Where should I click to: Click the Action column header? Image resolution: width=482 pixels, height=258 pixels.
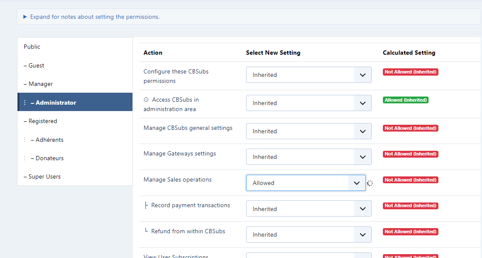pos(153,53)
